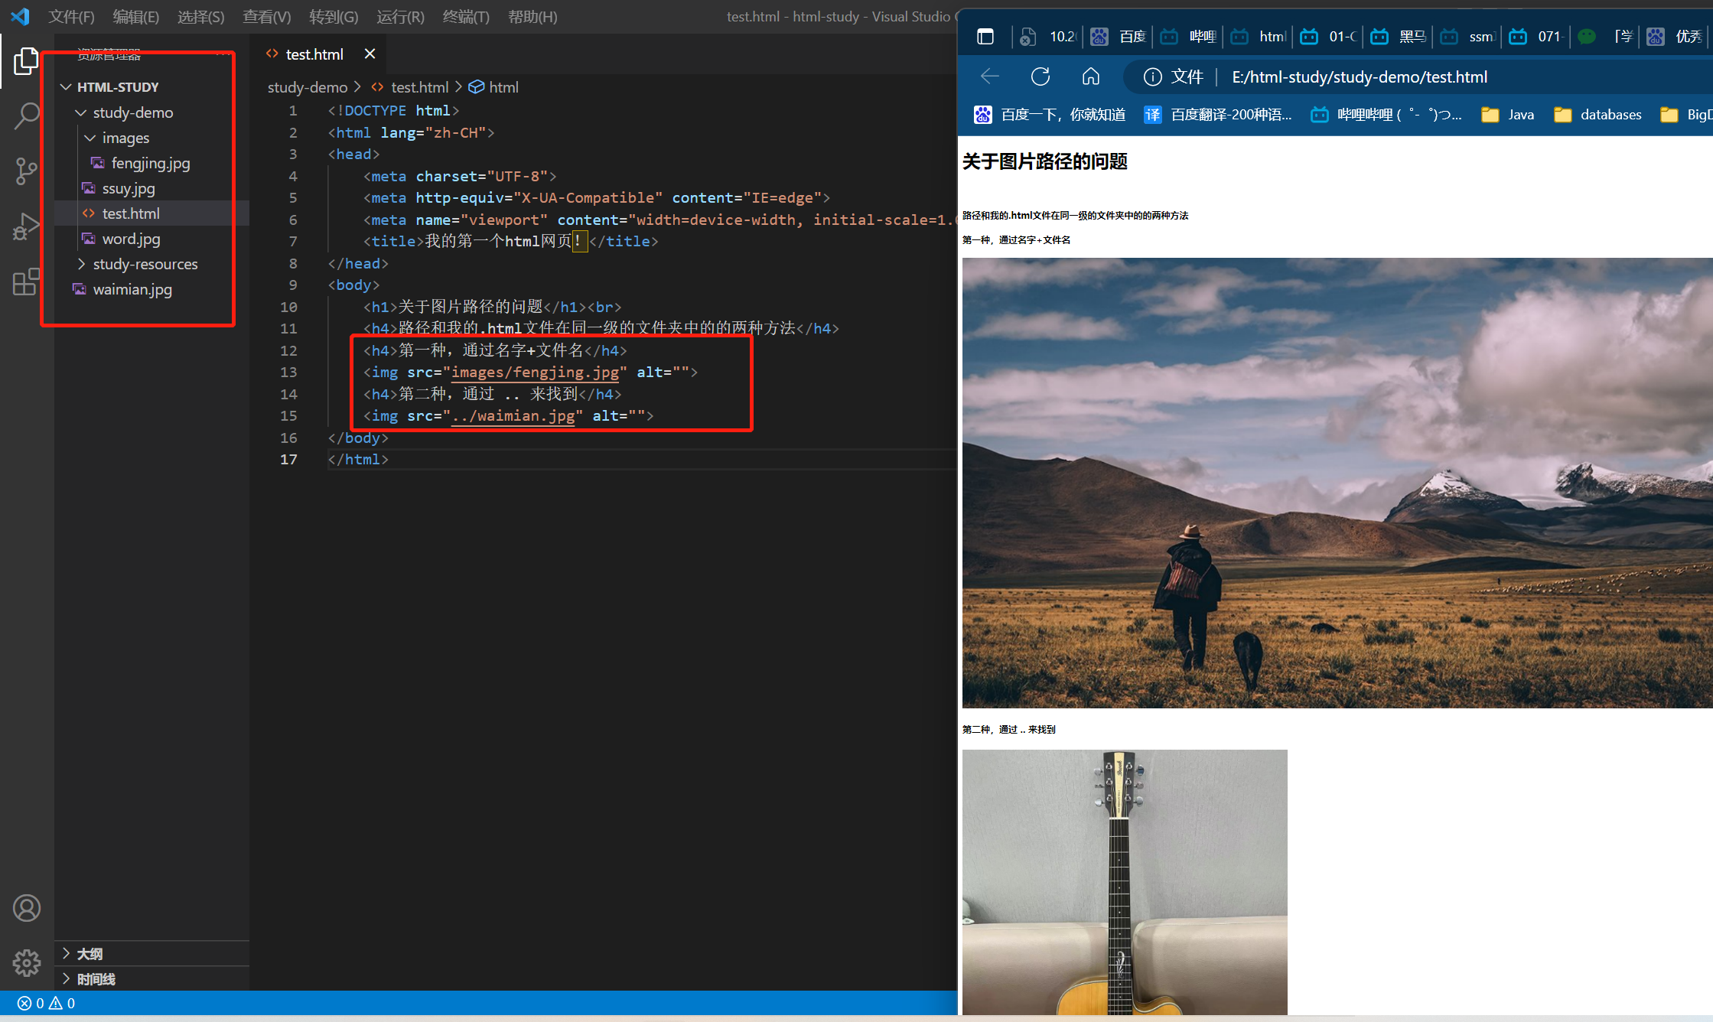Toggle the browser tab actions sidebar icon
This screenshot has height=1022, width=1713.
(x=985, y=36)
